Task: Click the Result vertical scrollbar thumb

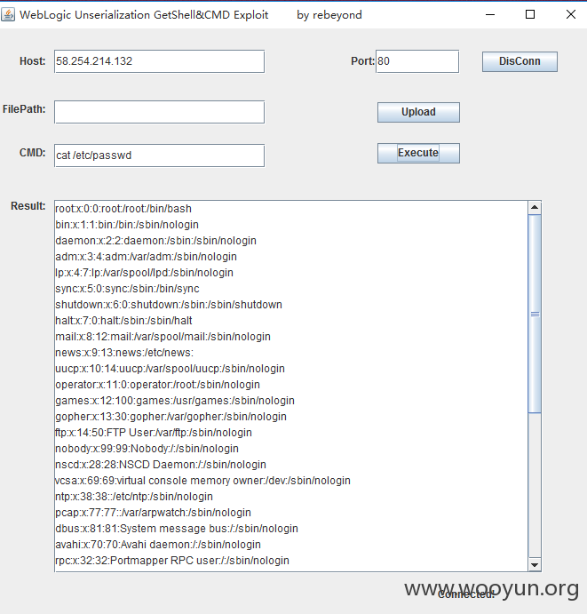Action: click(x=535, y=314)
